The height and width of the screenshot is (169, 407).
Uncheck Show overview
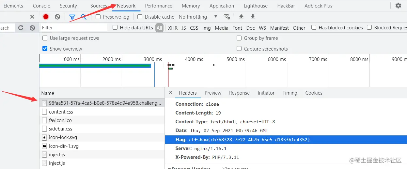[45, 49]
